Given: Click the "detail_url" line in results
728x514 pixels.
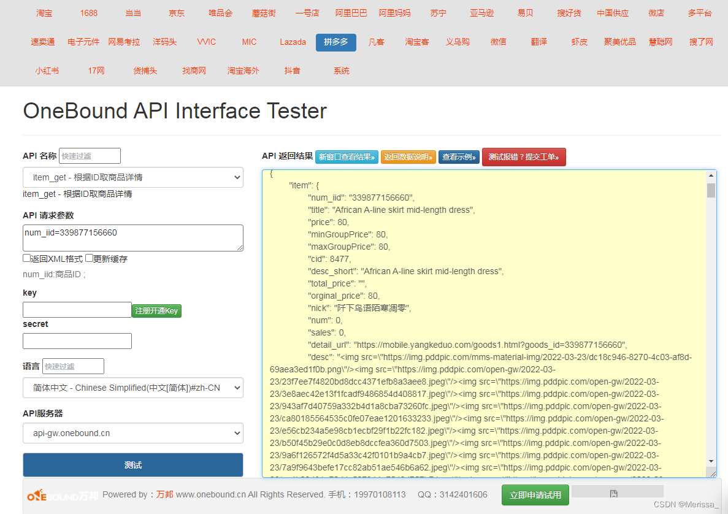Looking at the screenshot, I should pos(467,345).
